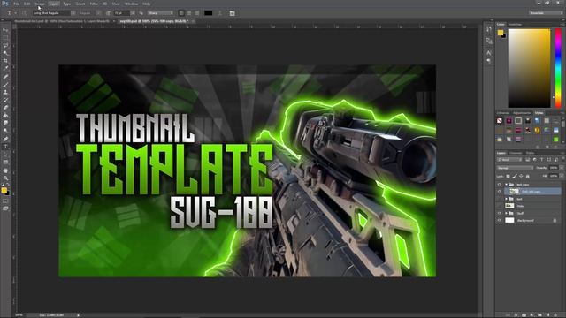Viewport: 566px width, 318px height.
Task: Select the Horizontal Type tool in toolbox
Action: (5, 147)
